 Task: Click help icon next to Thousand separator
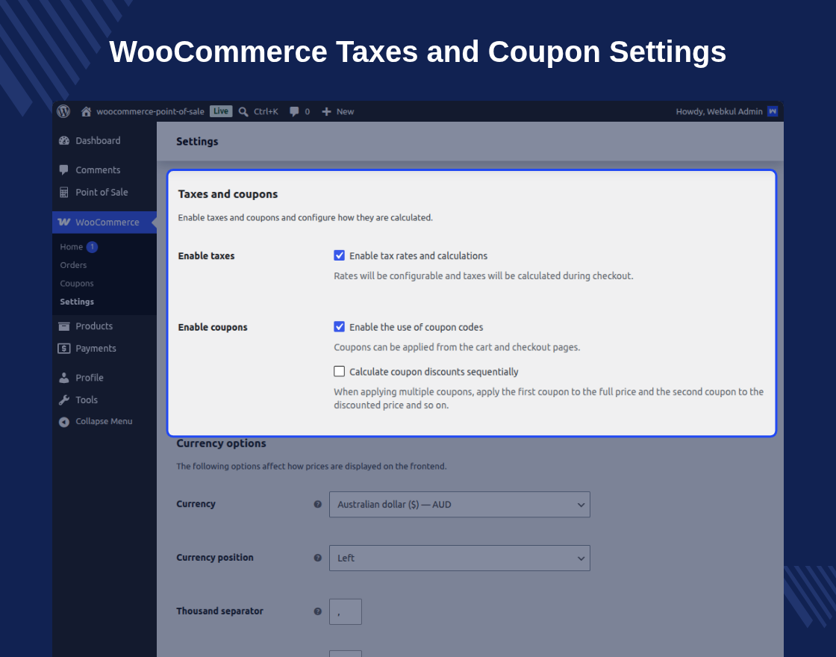[x=318, y=611]
